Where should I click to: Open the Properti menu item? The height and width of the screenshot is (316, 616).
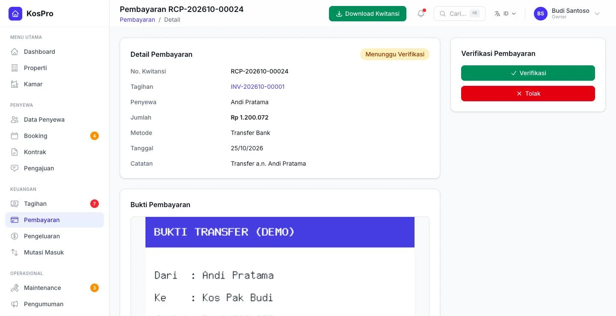[x=54, y=68]
